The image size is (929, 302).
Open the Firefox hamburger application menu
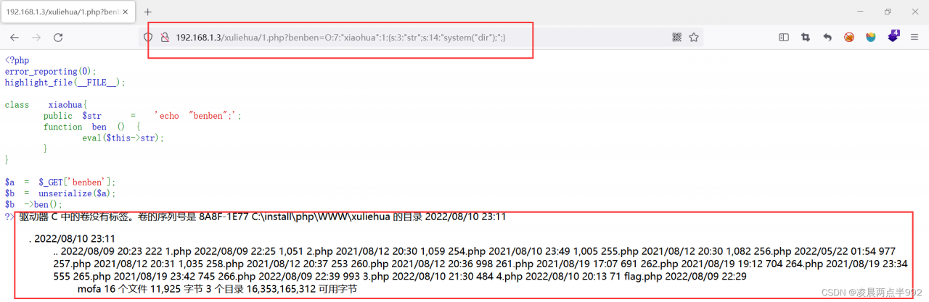[915, 37]
